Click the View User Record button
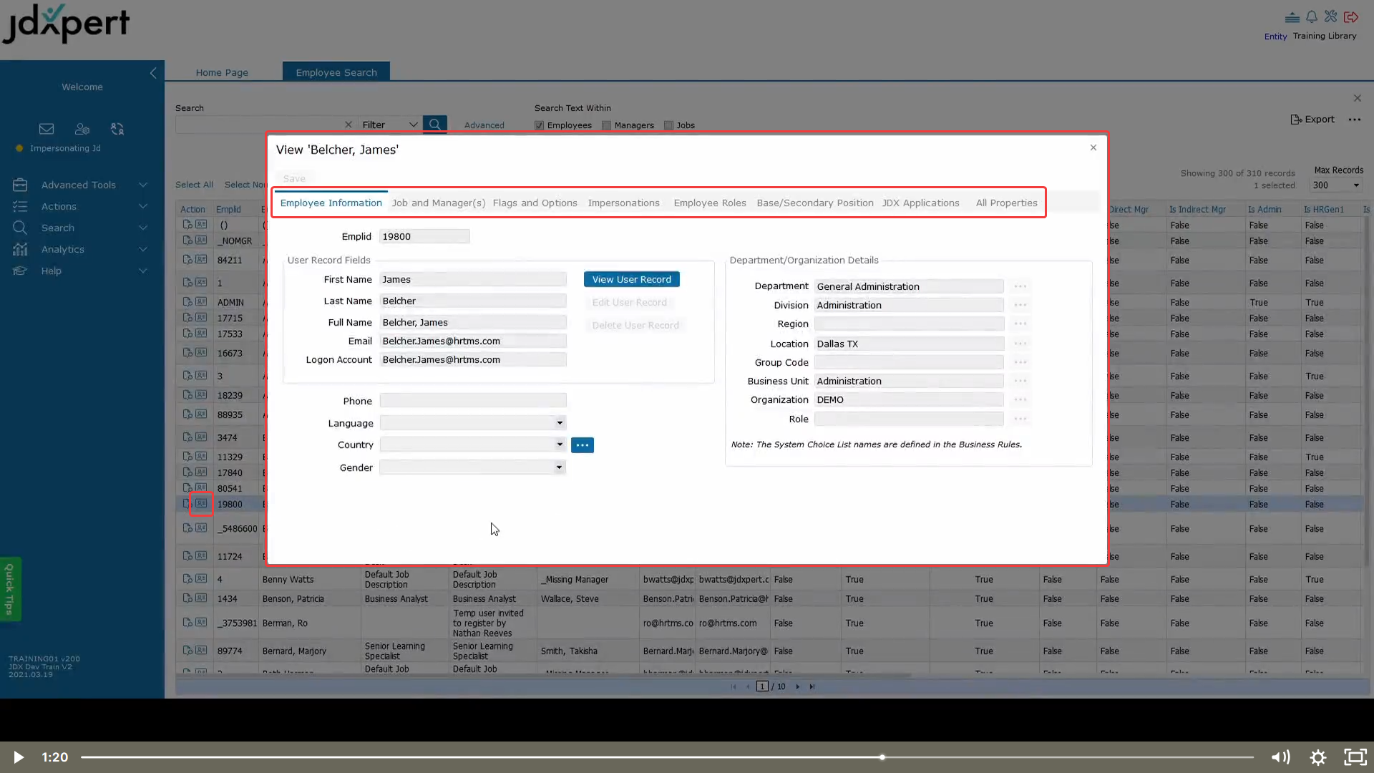Screen dimensions: 1374x773 631,280
